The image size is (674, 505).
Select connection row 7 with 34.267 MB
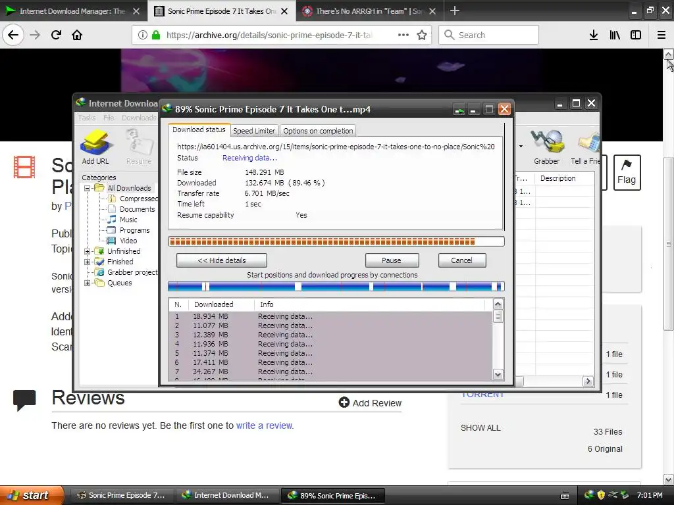click(x=330, y=372)
